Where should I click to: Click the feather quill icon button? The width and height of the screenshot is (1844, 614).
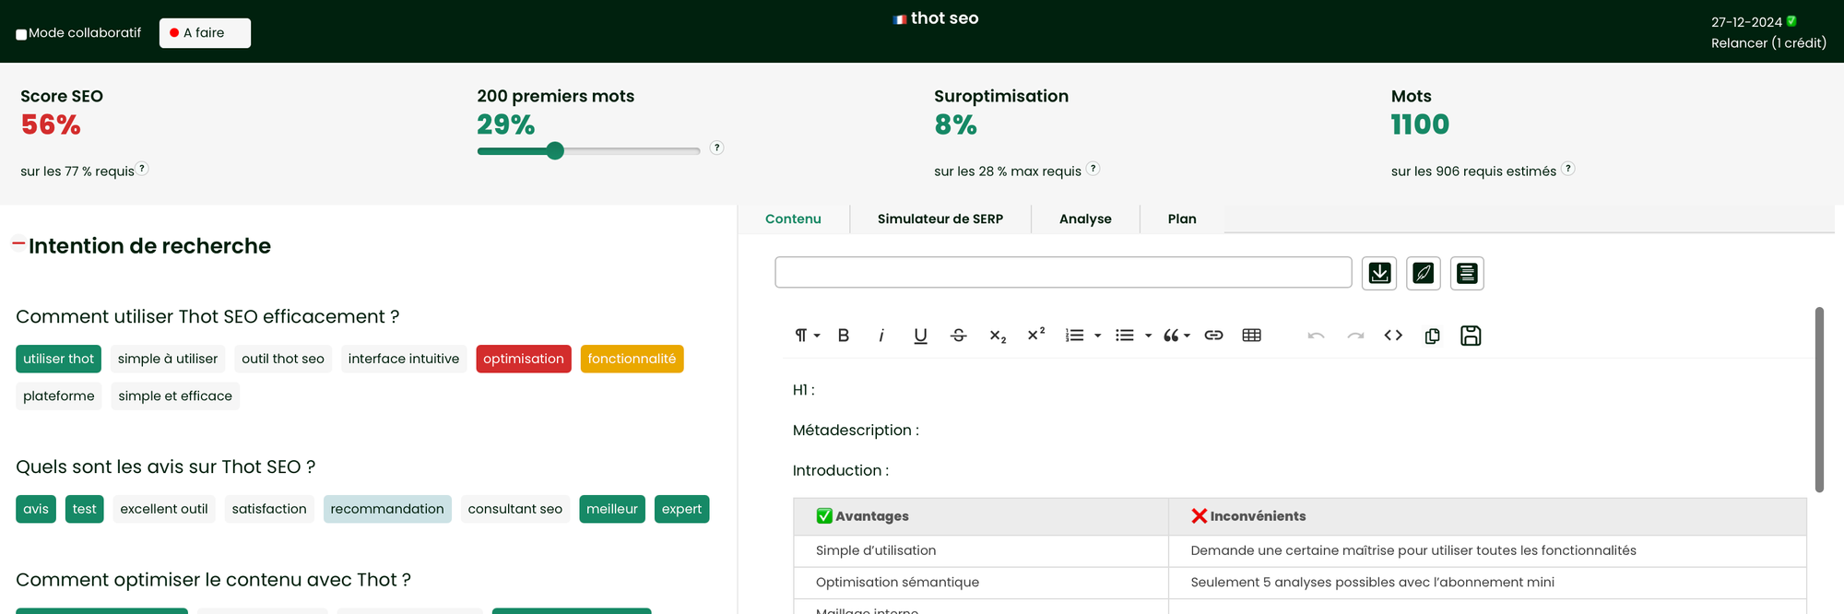tap(1424, 274)
